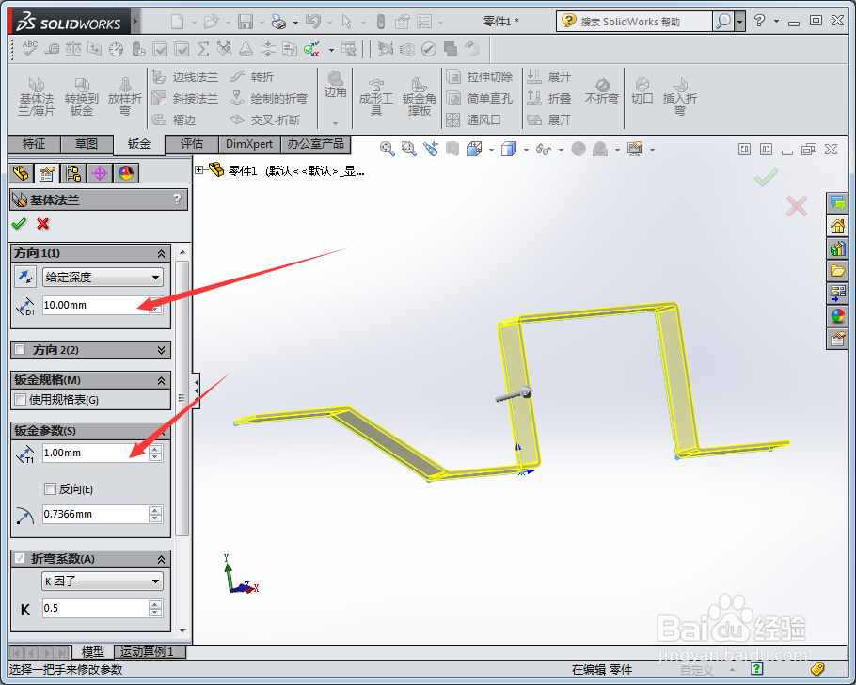Screen dimensions: 856x685
Task: Open the Display Style dropdown arrow
Action: (x=526, y=149)
